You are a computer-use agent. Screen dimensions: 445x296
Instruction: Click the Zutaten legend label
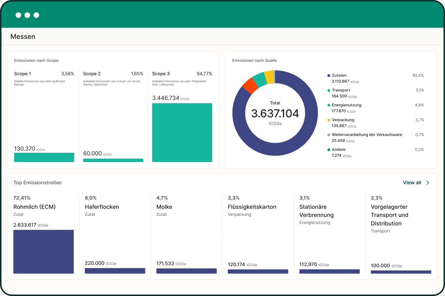[x=339, y=75]
